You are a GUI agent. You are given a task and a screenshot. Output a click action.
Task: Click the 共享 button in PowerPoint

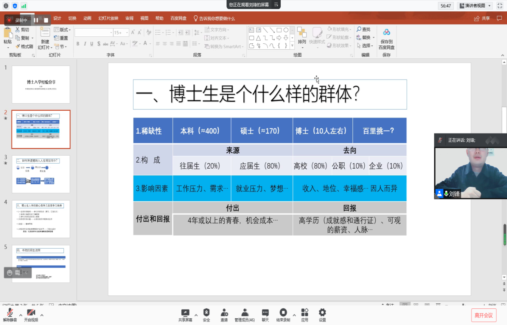(483, 18)
